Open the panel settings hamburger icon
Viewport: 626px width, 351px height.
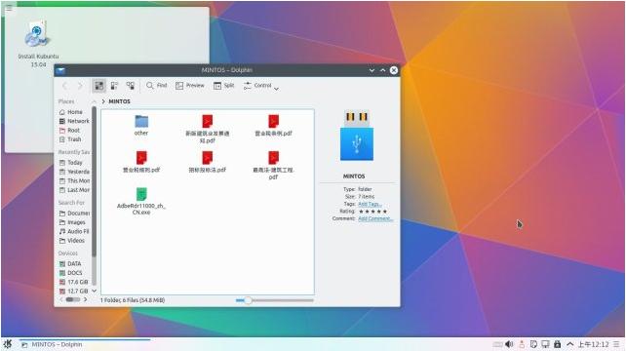coord(617,344)
